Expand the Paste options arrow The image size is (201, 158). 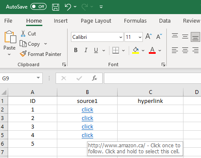pyautogui.click(x=9, y=54)
